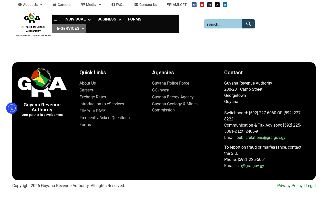
Task: Open Introduction to eServices link
Action: pos(102,104)
